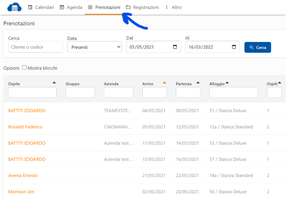Open the Registrazioni tab
This screenshot has height=199, width=288.
(142, 7)
